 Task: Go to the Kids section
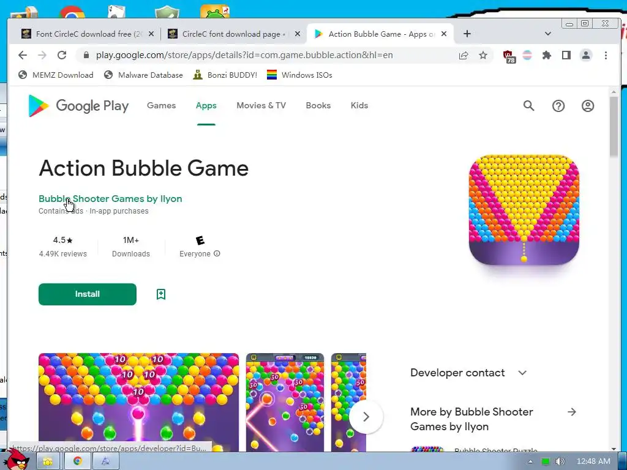[359, 105]
